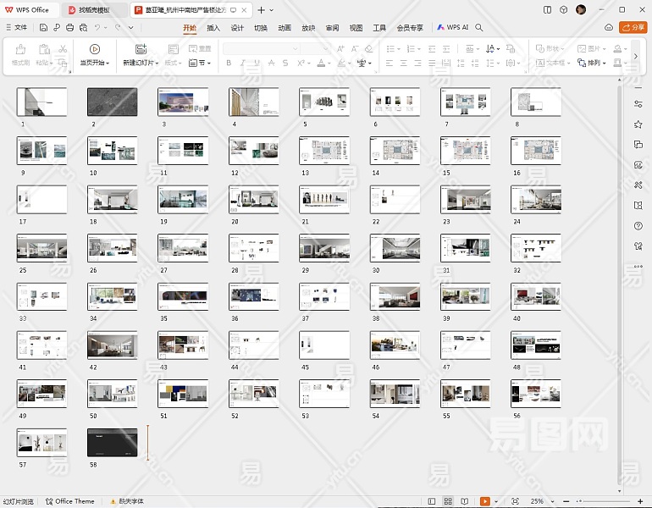Toggle slide sorter view button
The image size is (652, 508).
point(448,501)
